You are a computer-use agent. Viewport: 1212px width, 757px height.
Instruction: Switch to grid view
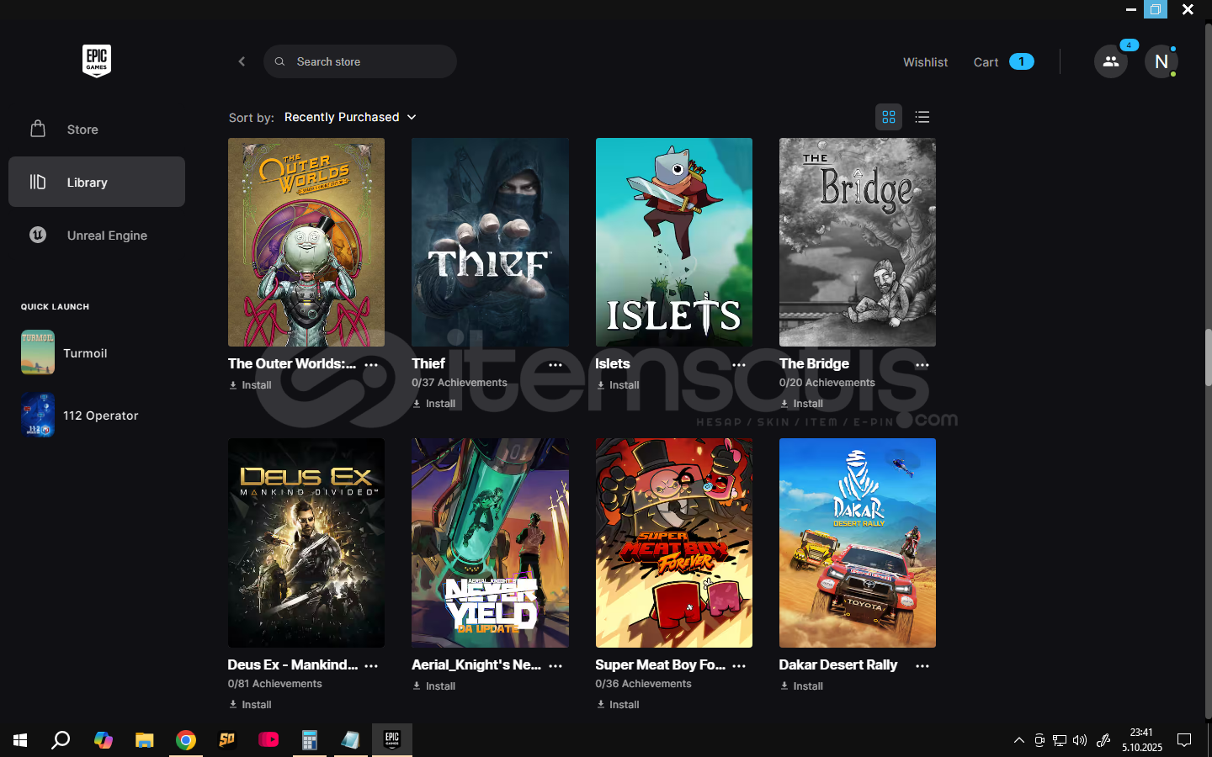tap(889, 117)
